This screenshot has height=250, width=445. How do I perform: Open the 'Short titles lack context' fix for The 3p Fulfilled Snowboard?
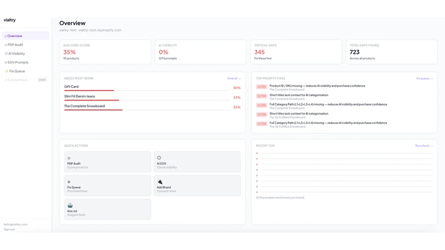299,114
